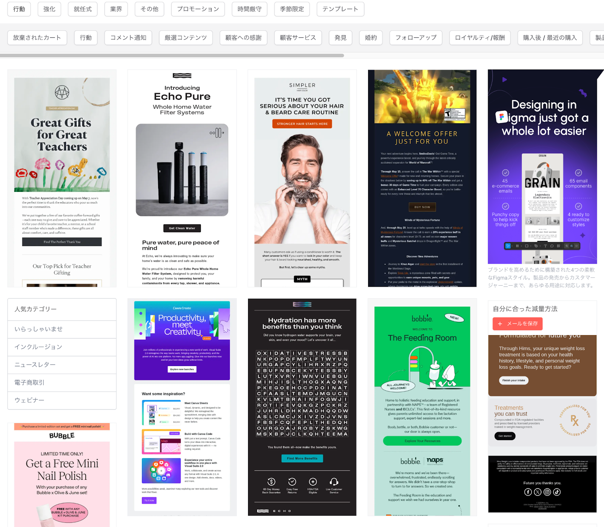Open Great Gifts for Great Teachers email
This screenshot has width=604, height=527.
[62, 178]
